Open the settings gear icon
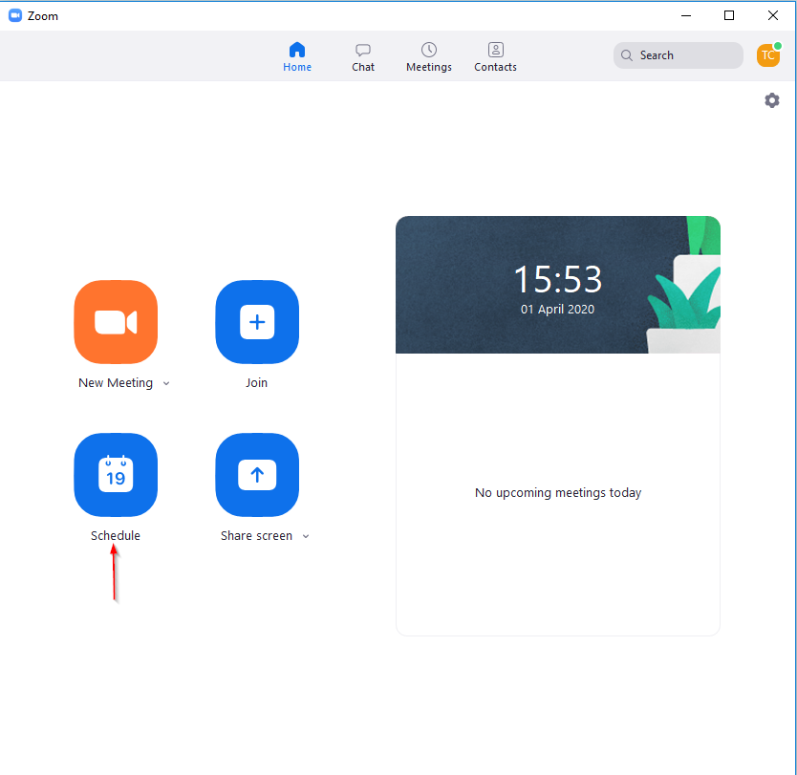Image resolution: width=797 pixels, height=775 pixels. coord(772,100)
